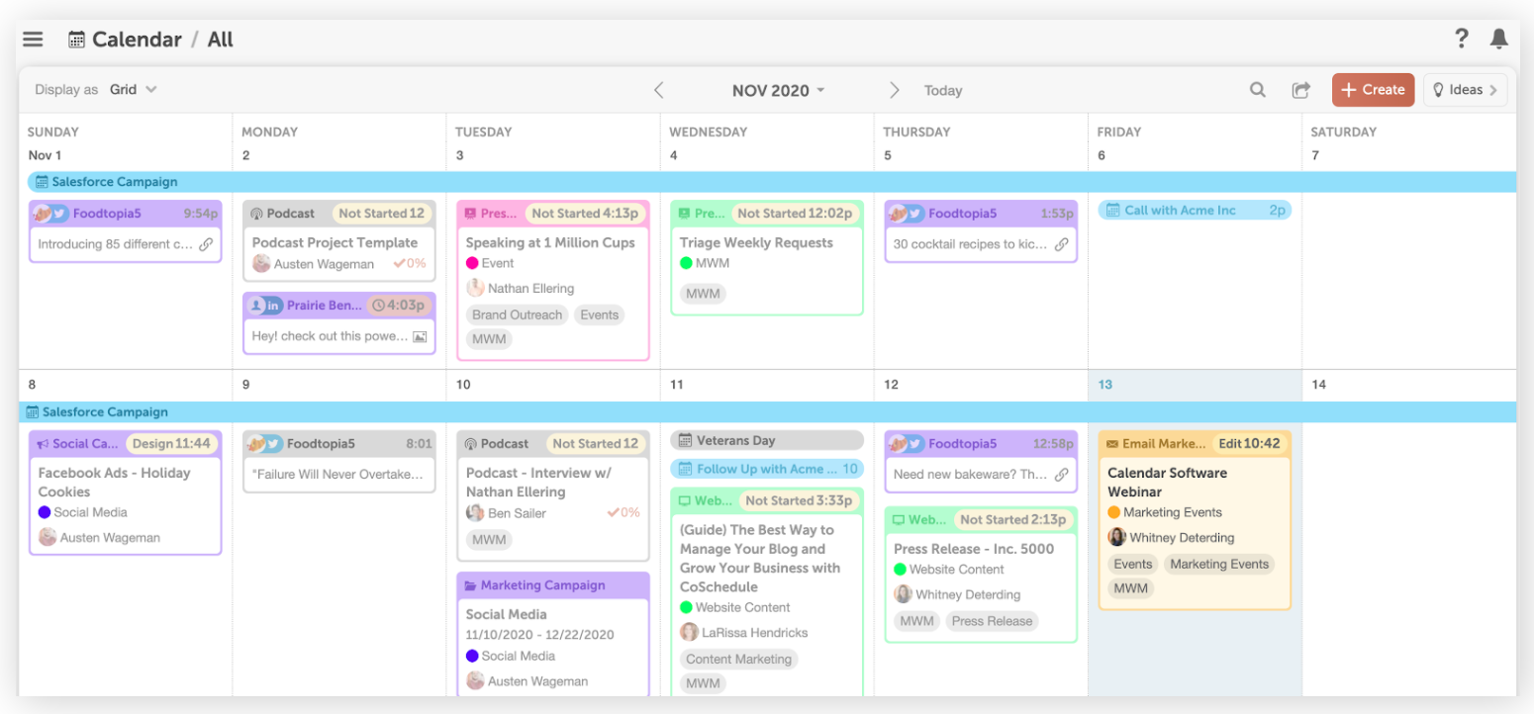Click the Not Started status on Triage Weekly Requests
1534x714 pixels.
tap(770, 214)
